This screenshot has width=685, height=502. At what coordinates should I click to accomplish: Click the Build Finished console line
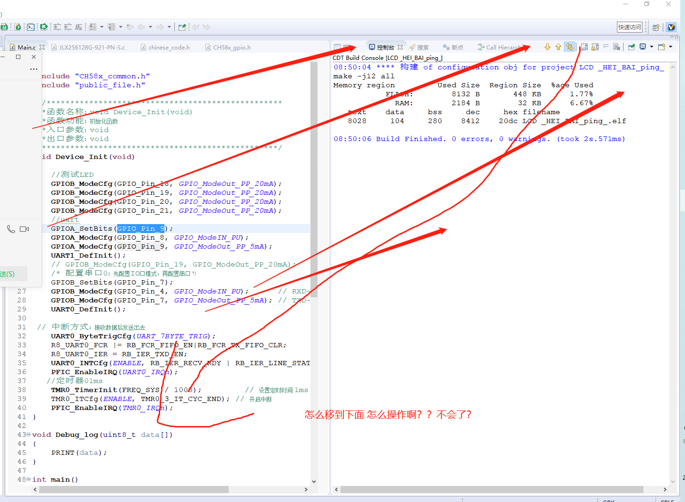tap(479, 139)
